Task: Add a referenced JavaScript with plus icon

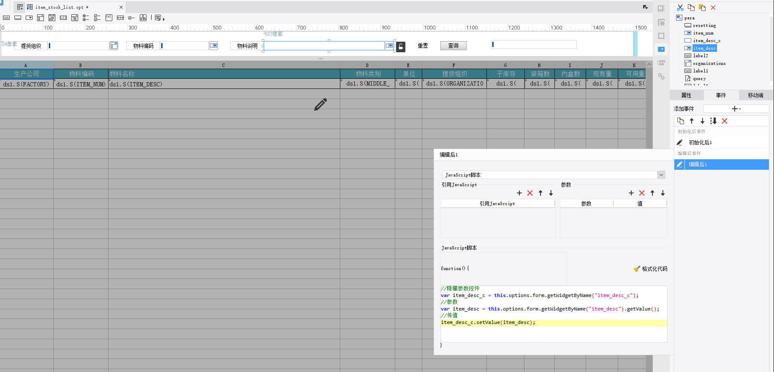Action: tap(519, 193)
